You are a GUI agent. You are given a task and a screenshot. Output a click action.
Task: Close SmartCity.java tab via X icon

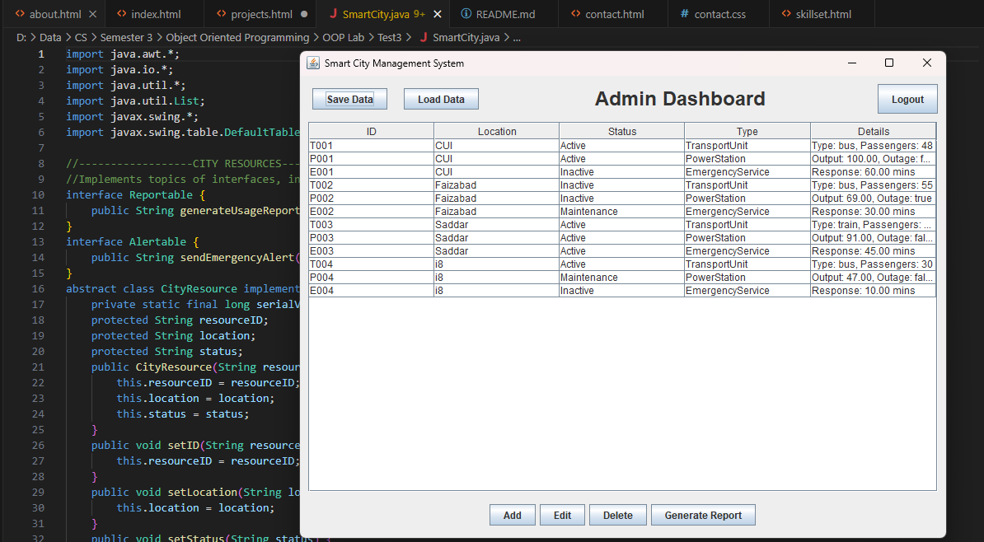[438, 14]
